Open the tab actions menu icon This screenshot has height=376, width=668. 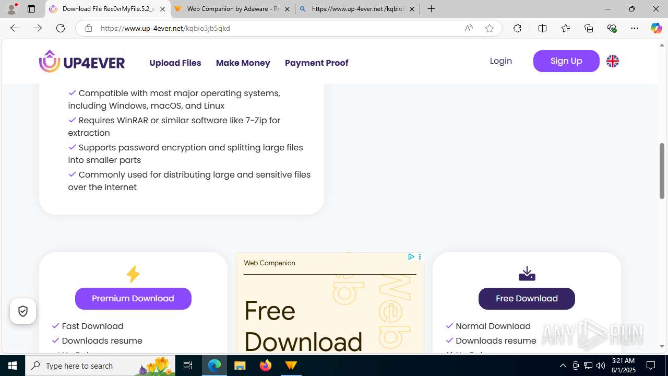(31, 9)
